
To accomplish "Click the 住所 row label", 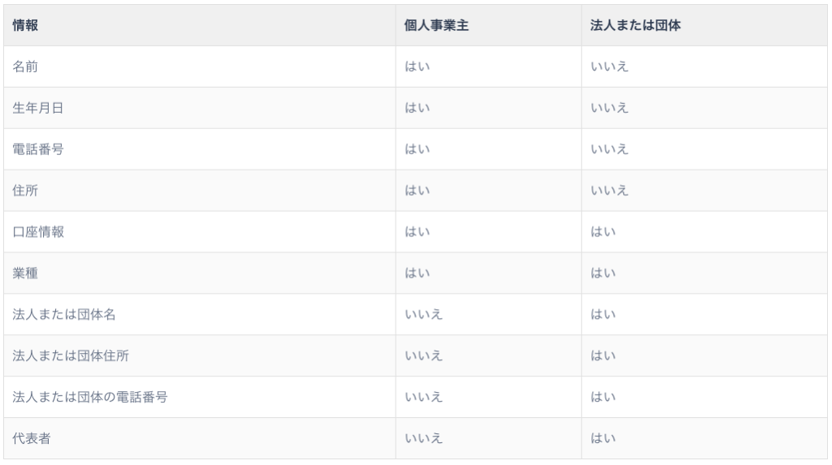I will (x=24, y=191).
